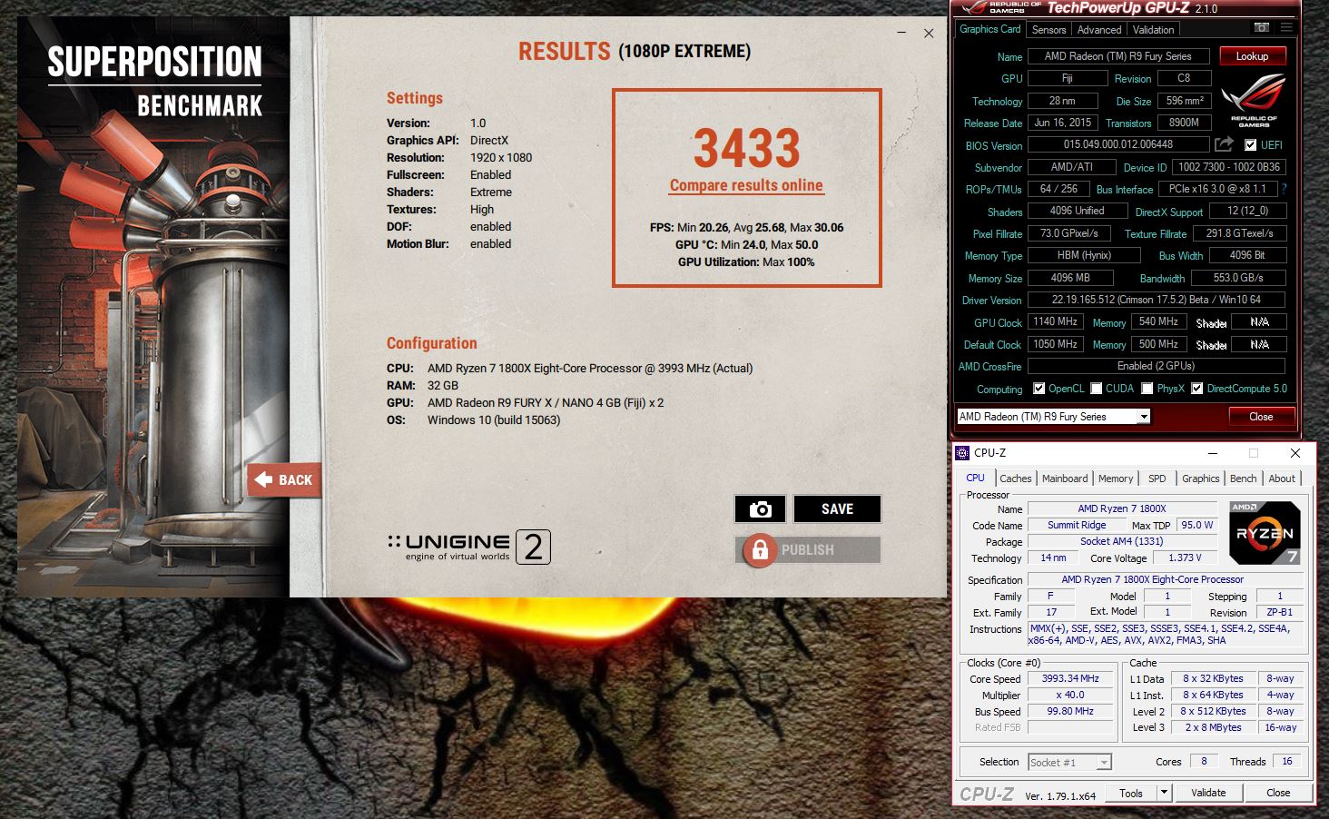Image resolution: width=1329 pixels, height=819 pixels.
Task: Click the Multiplier x 40.0 value
Action: [x=1070, y=695]
